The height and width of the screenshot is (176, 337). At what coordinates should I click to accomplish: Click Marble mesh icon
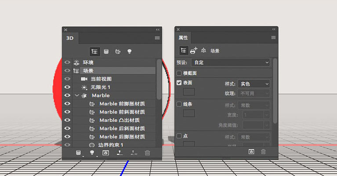click(x=84, y=95)
